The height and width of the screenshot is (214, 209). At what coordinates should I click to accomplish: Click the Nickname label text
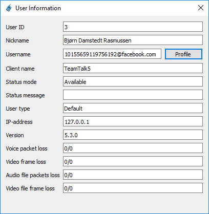point(17,40)
